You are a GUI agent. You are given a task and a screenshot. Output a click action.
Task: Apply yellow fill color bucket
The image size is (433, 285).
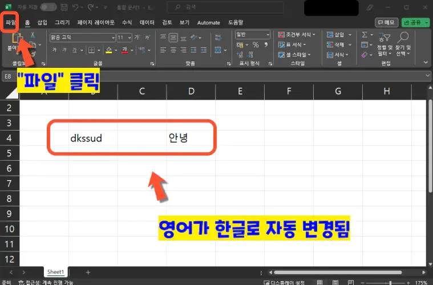109,50
